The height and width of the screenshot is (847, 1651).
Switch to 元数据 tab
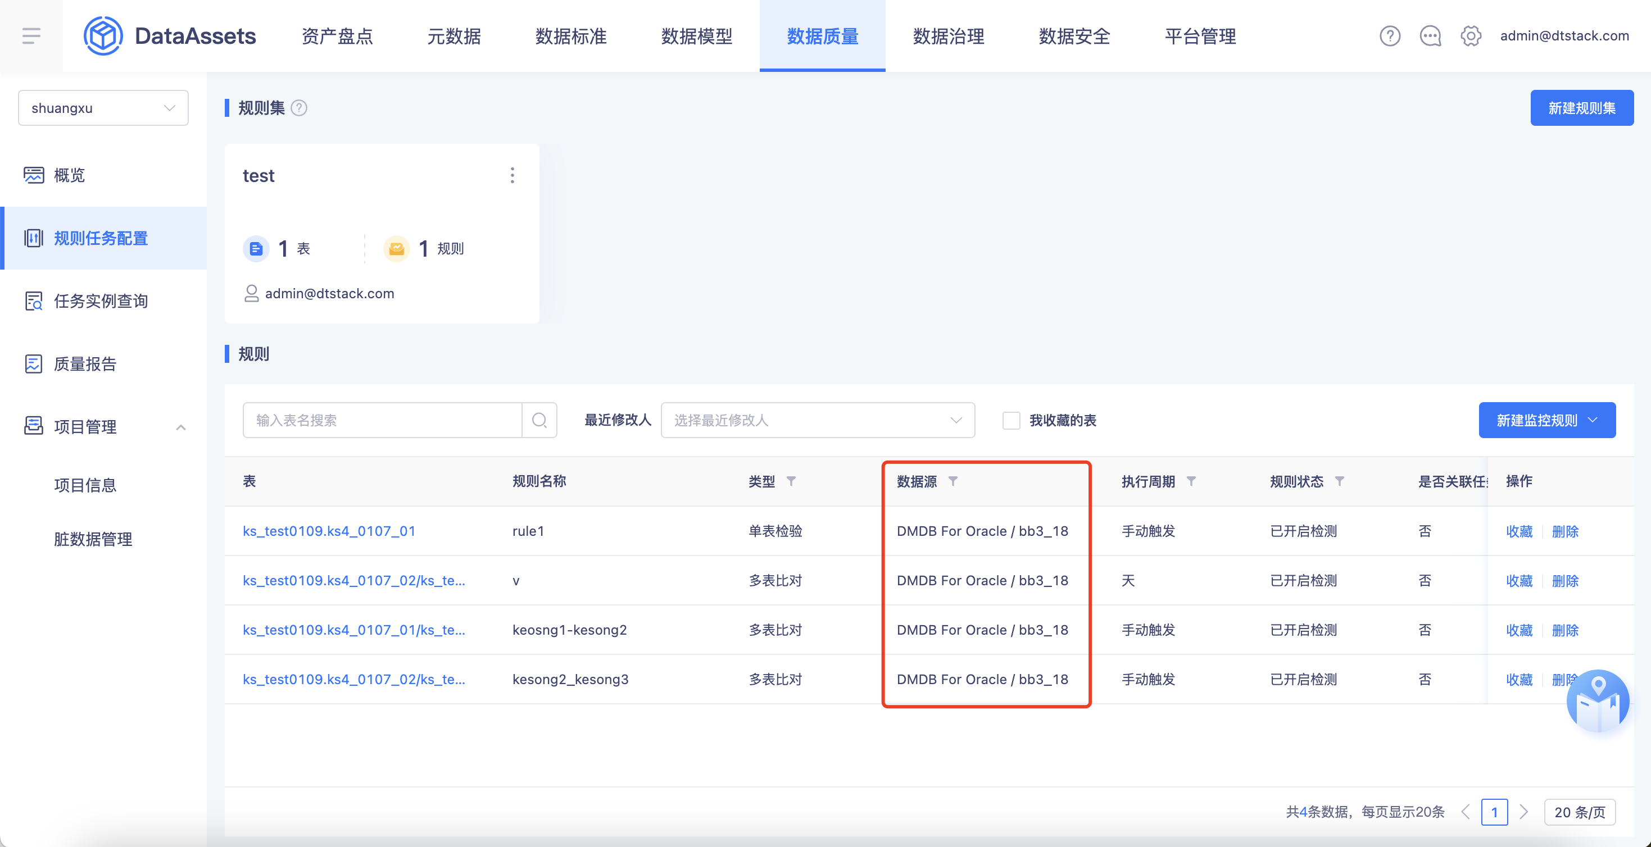453,36
